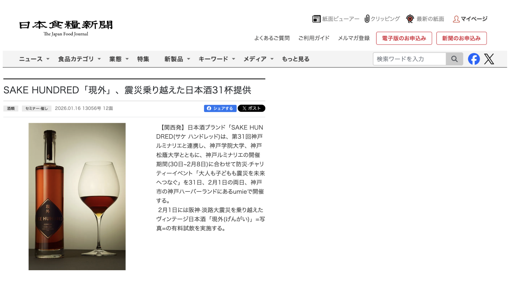Click the 検索ワードを入力 search field
512x284 pixels.
(409, 59)
